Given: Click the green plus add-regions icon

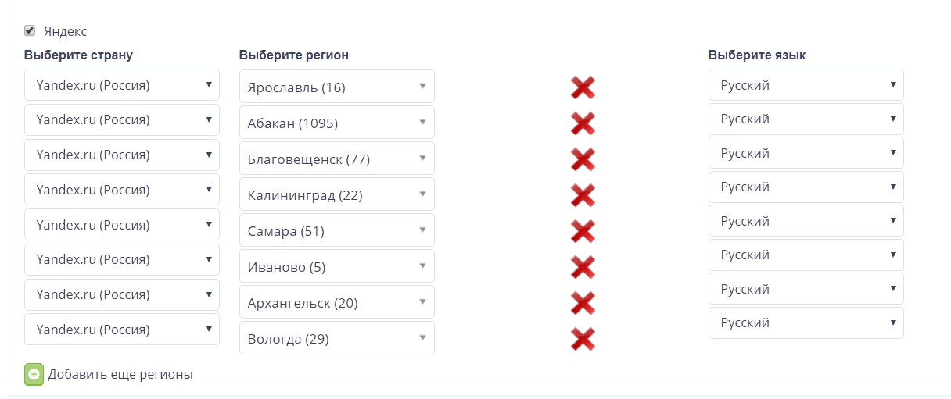Looking at the screenshot, I should 34,374.
